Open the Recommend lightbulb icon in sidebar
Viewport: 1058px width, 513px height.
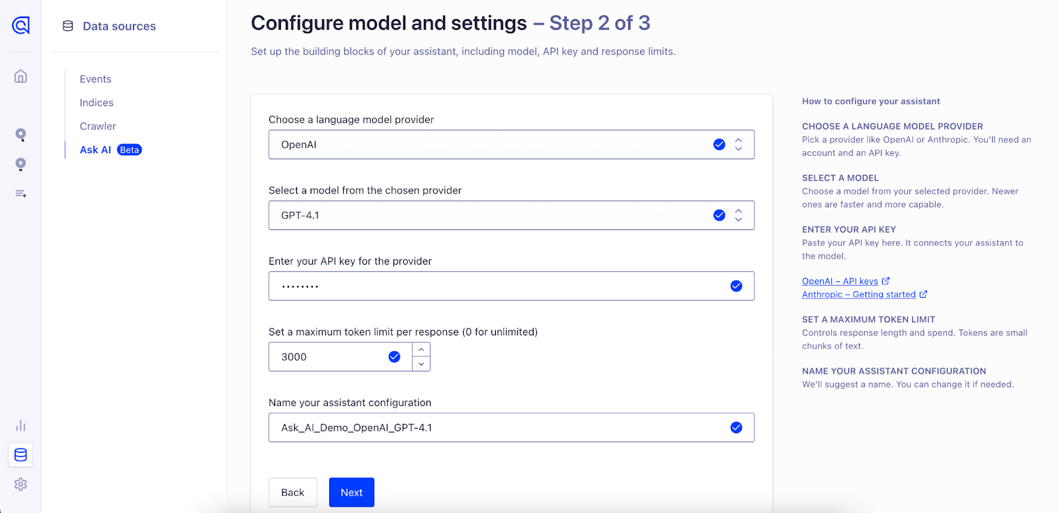20,164
